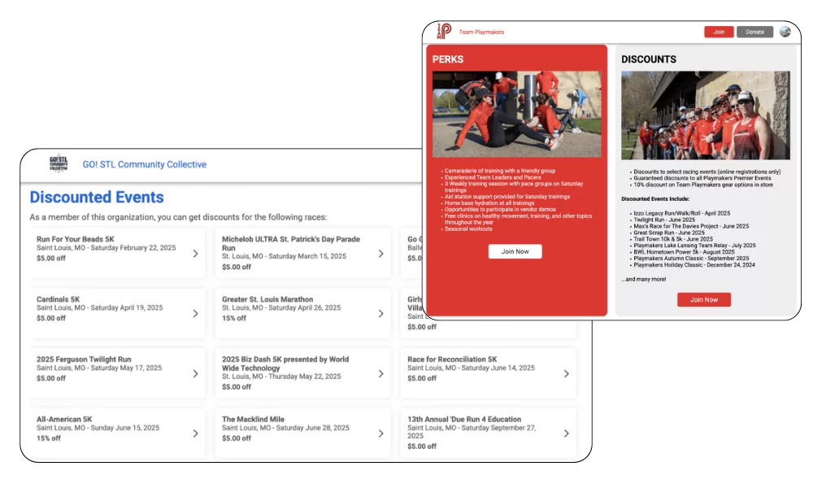Click ...and many more! text
813x488 pixels.
pyautogui.click(x=643, y=279)
